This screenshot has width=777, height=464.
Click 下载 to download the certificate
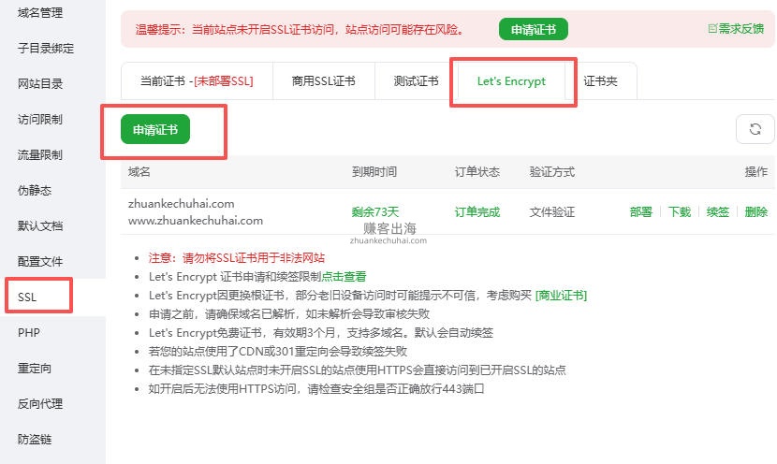[680, 212]
